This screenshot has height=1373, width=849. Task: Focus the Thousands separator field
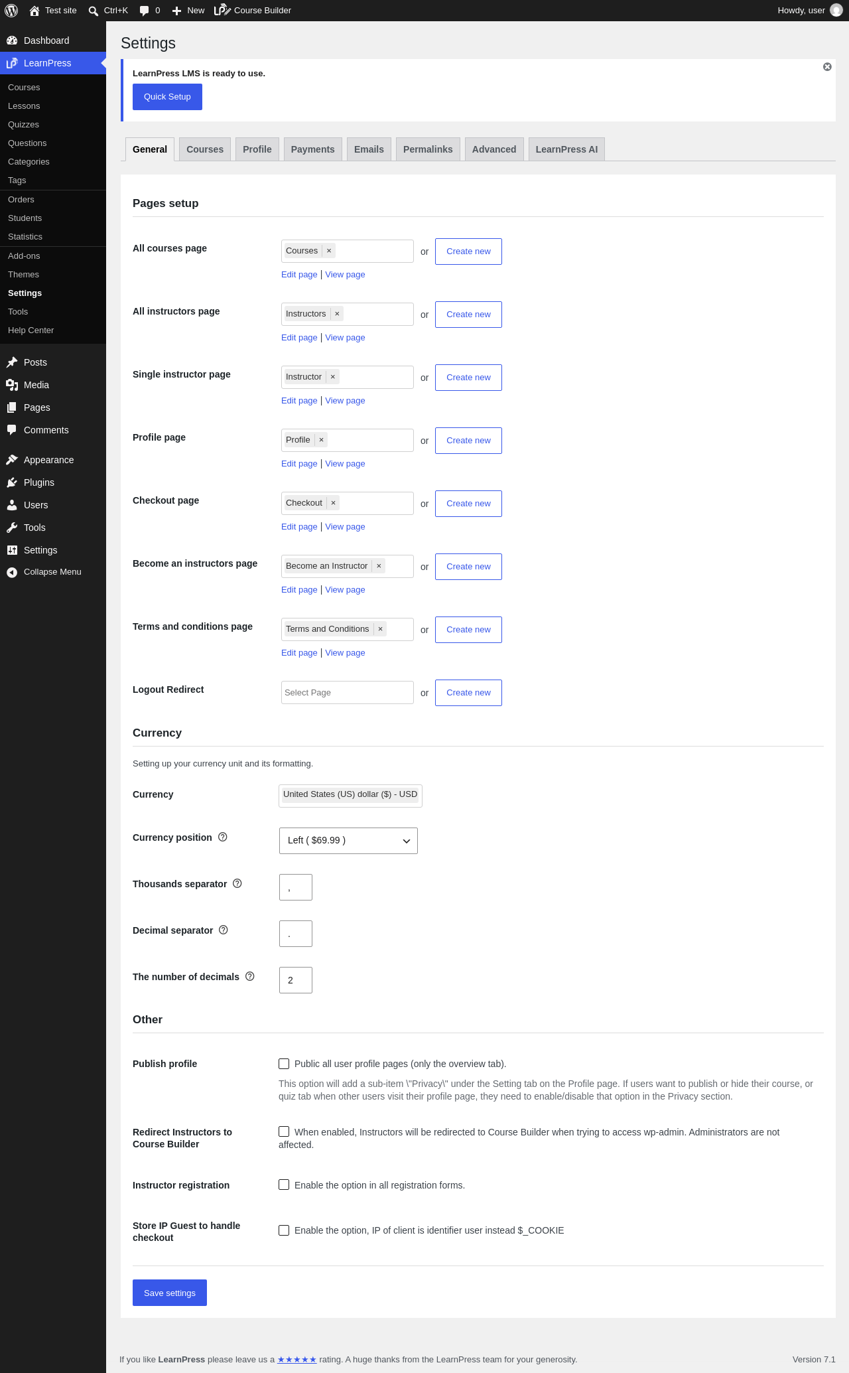click(296, 887)
